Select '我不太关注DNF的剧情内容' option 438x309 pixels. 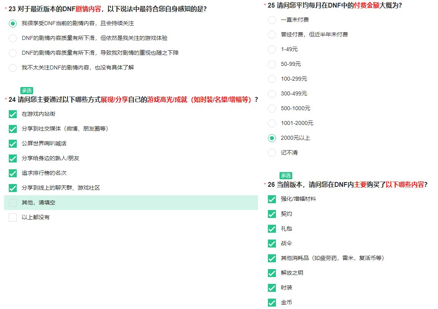tap(12, 68)
